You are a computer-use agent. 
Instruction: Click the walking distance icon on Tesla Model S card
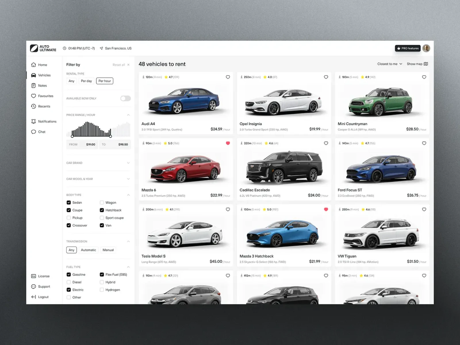click(143, 209)
